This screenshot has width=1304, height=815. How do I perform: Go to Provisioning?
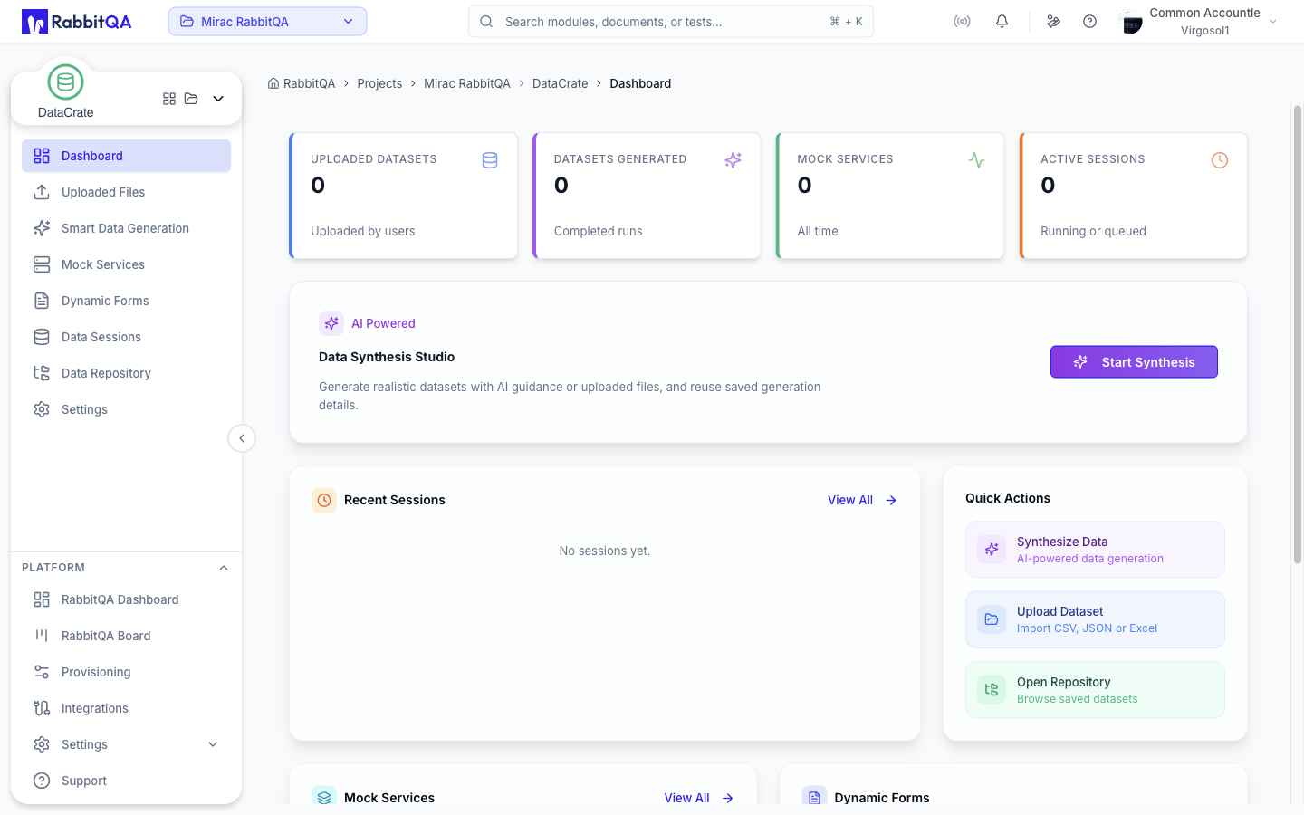(126, 672)
